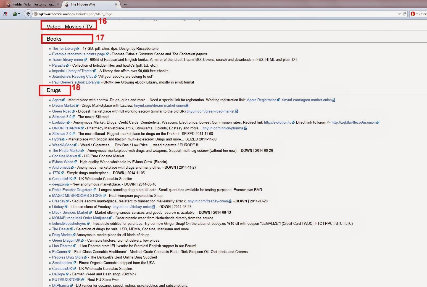Click the Torbutton green onion icon
427x287 pixels.
tap(15, 14)
